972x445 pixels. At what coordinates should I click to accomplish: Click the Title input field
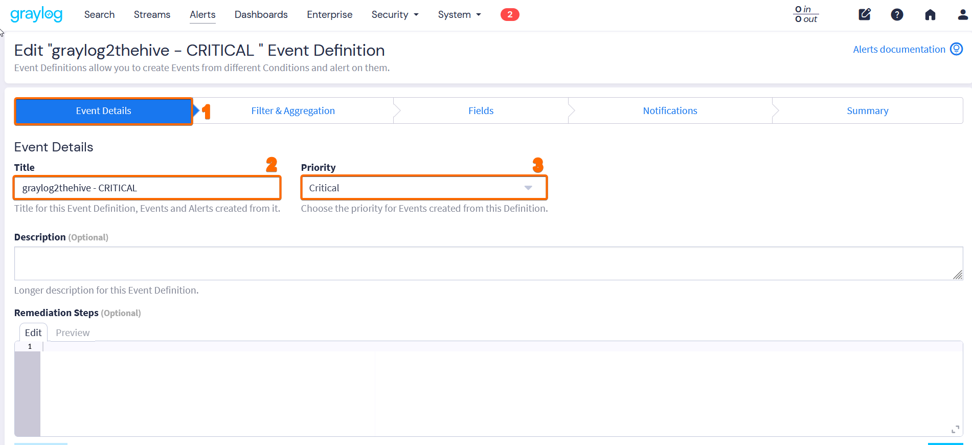(x=147, y=188)
